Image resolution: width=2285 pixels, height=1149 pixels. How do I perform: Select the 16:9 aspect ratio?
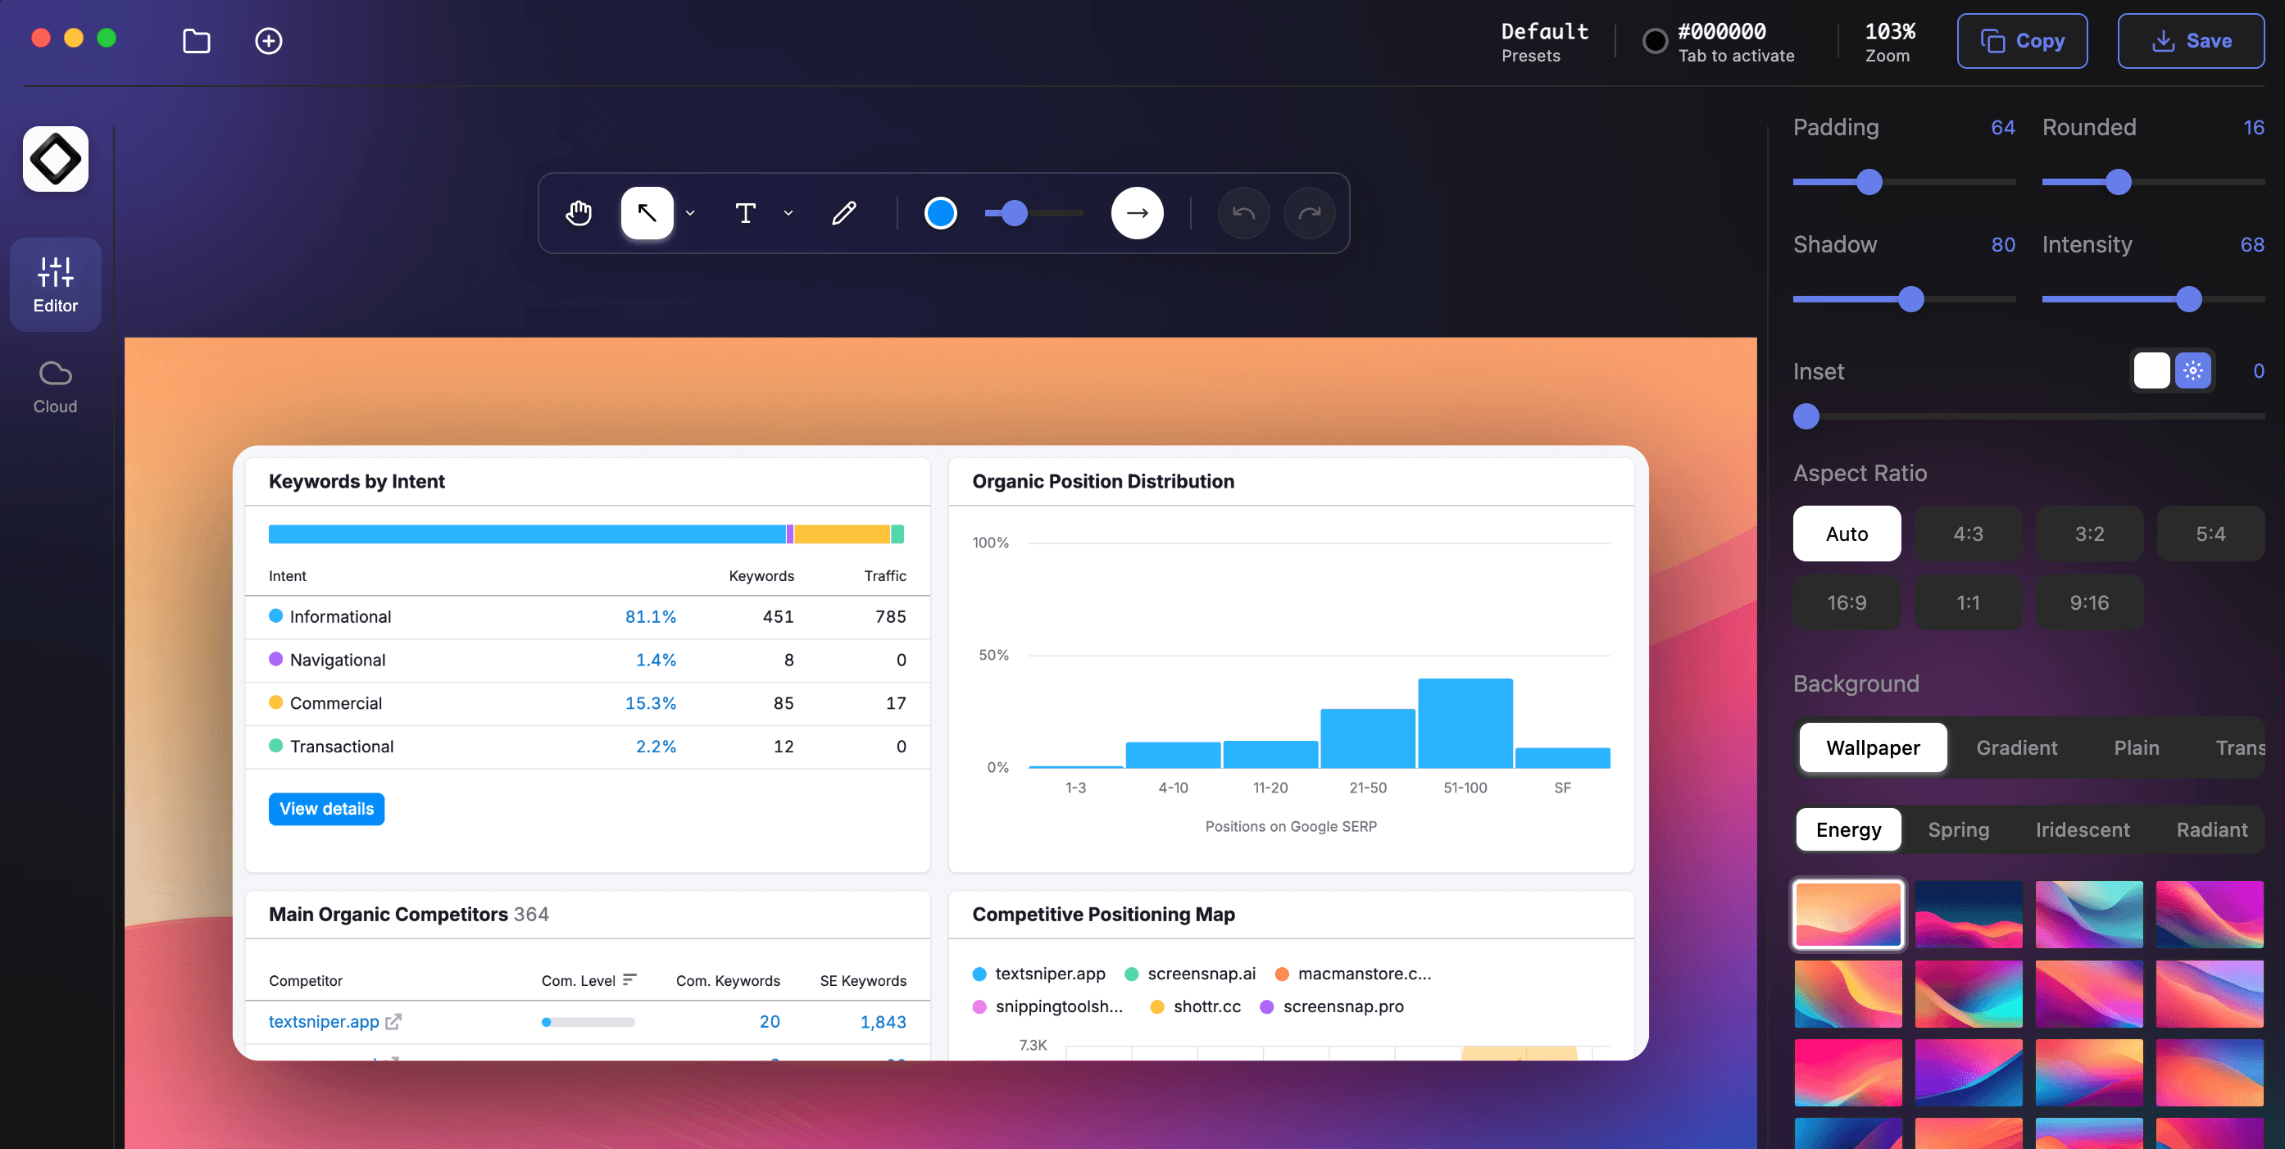tap(1847, 602)
